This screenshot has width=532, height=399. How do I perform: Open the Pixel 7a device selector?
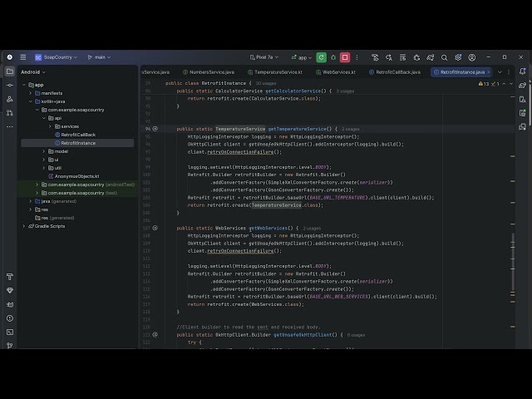click(x=264, y=57)
